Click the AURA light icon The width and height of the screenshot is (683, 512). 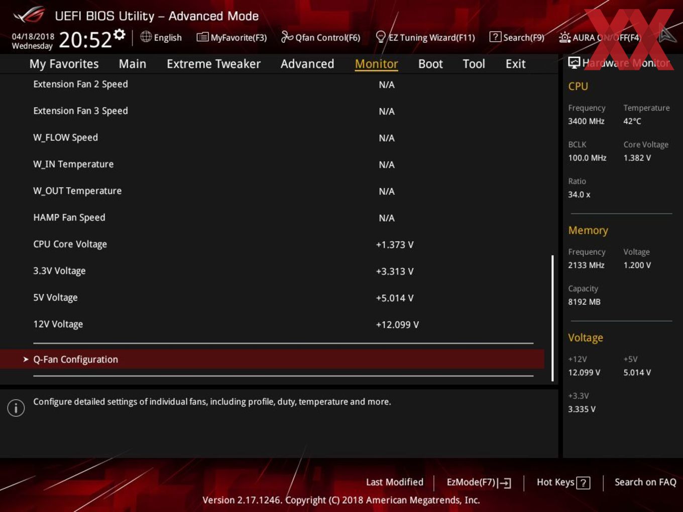click(564, 37)
